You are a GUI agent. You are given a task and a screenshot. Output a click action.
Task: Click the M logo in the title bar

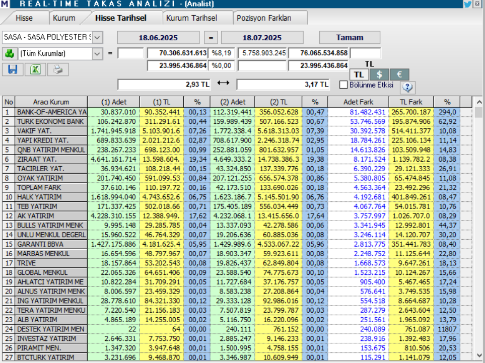(5, 4)
